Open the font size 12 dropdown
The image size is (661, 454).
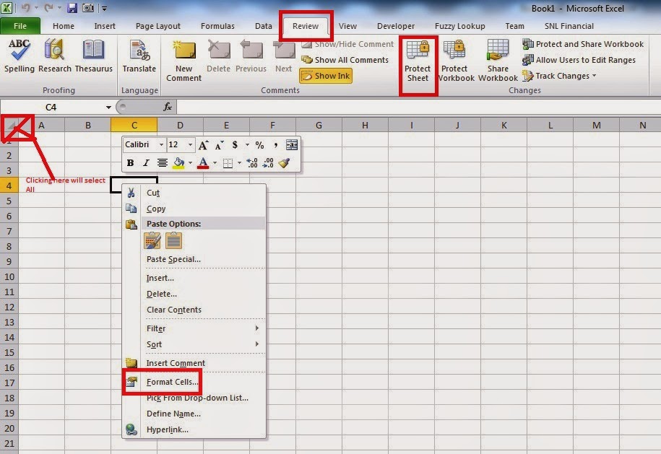click(x=191, y=145)
